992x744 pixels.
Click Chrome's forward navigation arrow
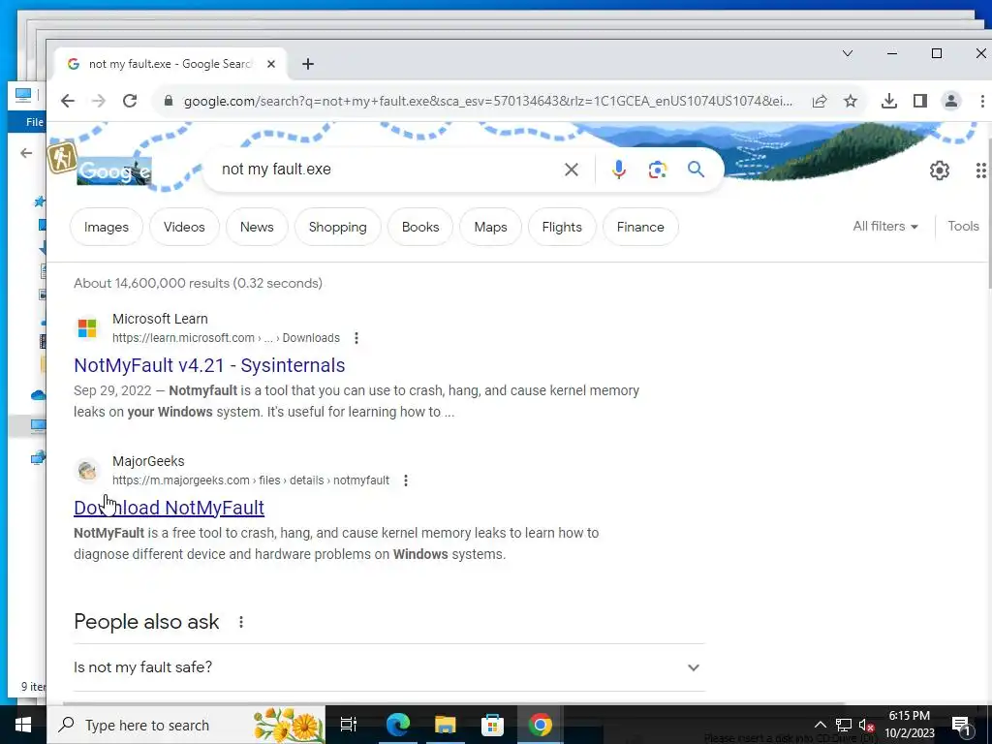point(98,101)
